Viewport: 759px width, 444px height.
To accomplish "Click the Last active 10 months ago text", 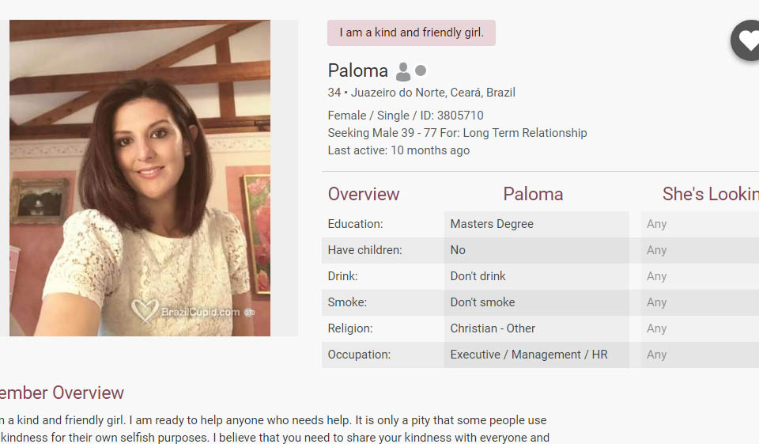I will (398, 150).
